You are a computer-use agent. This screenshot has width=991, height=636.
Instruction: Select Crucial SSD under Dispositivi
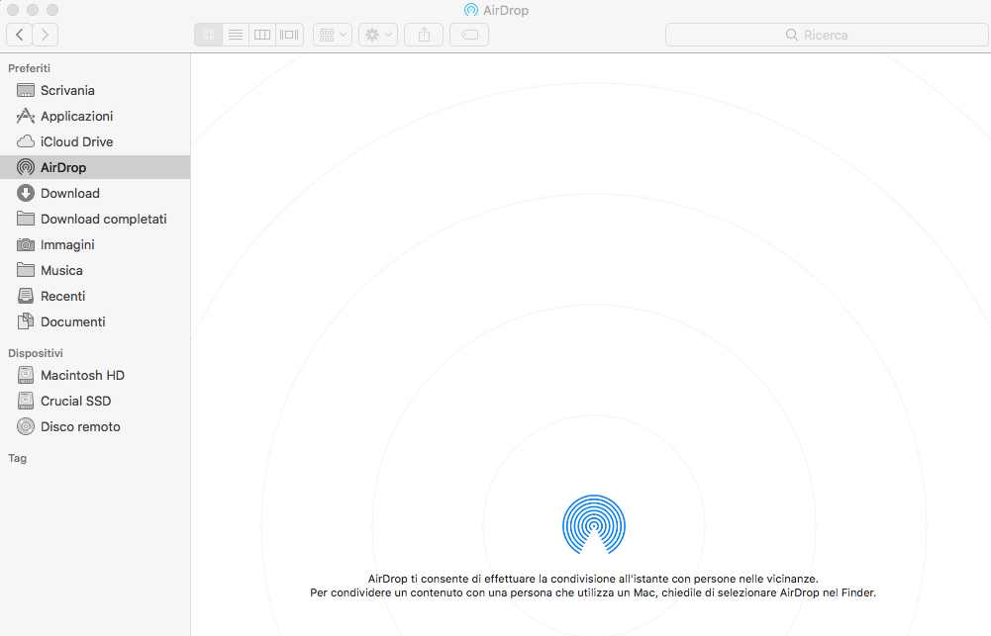click(x=76, y=401)
